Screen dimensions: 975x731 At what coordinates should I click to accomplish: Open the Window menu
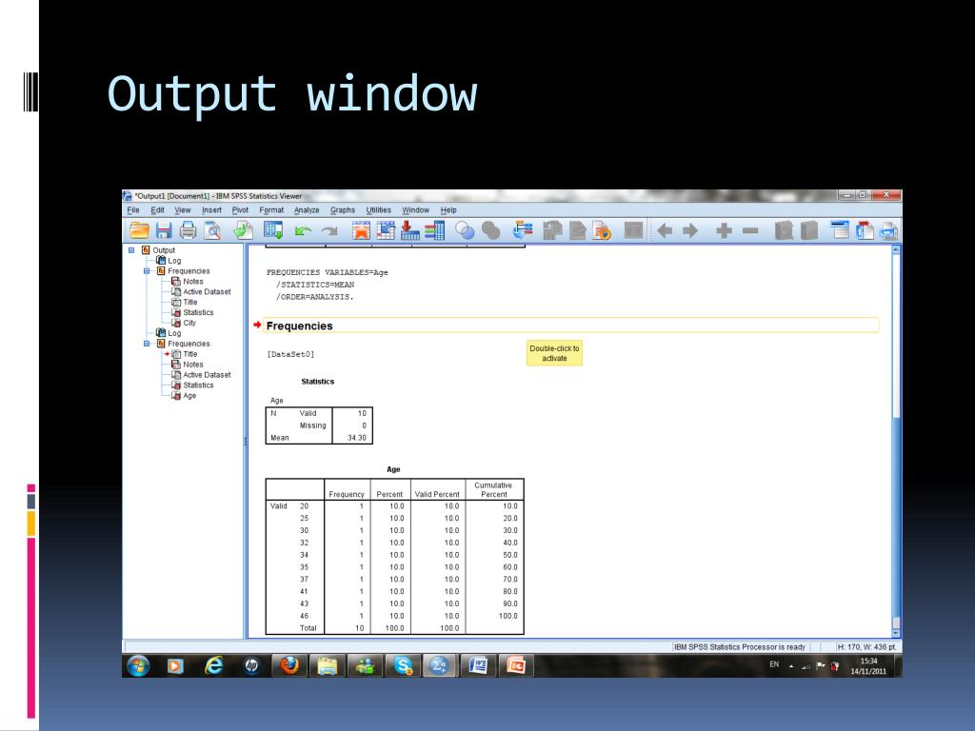coord(415,210)
